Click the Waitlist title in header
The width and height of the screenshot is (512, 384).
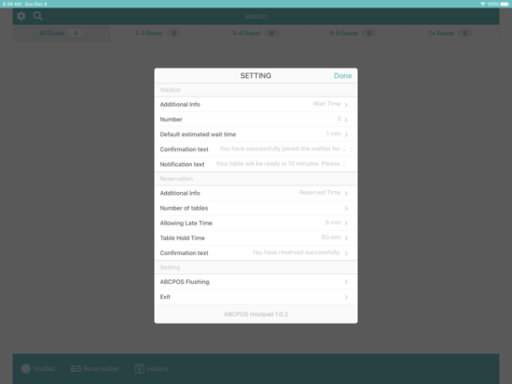(x=256, y=17)
